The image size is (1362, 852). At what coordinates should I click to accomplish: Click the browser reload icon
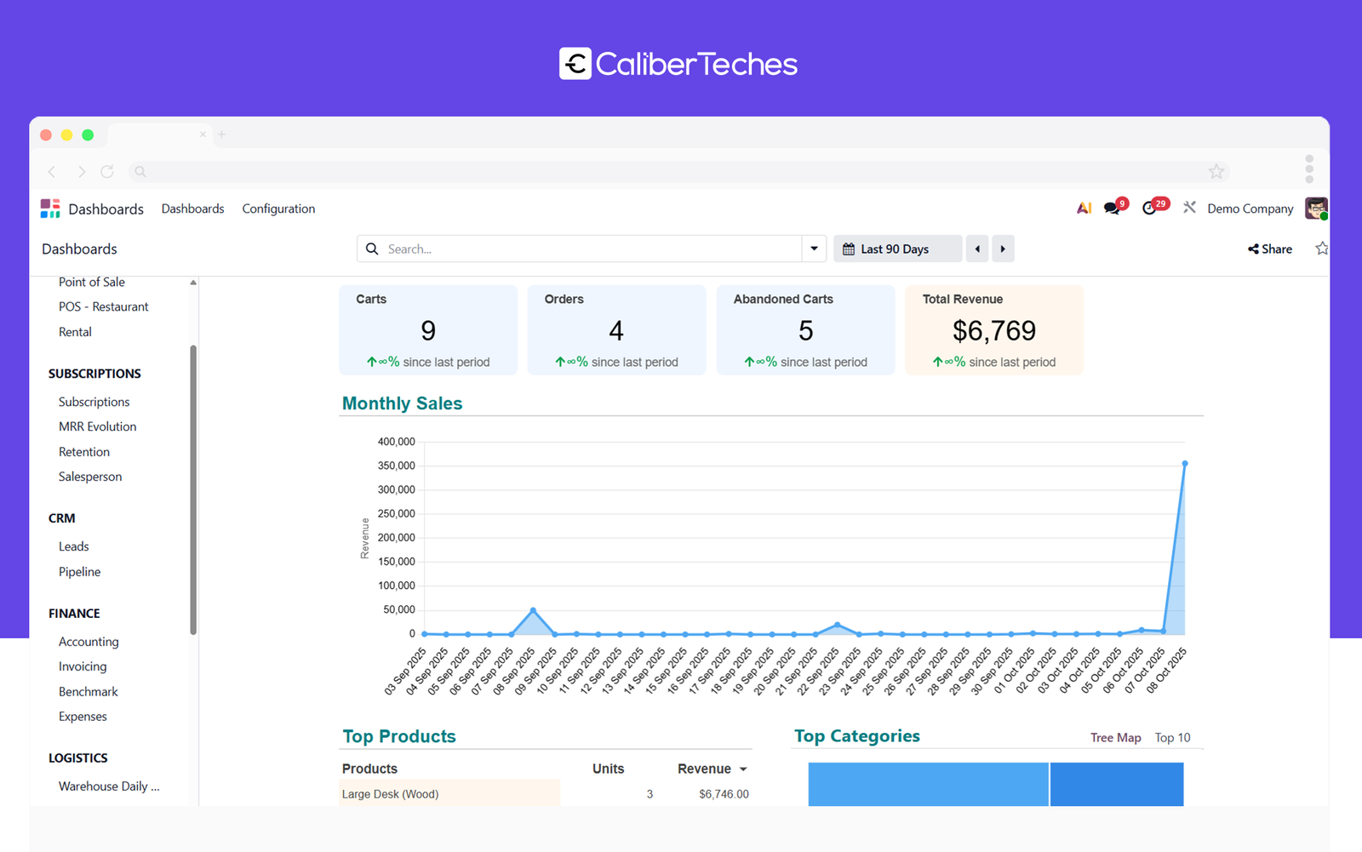pyautogui.click(x=107, y=172)
